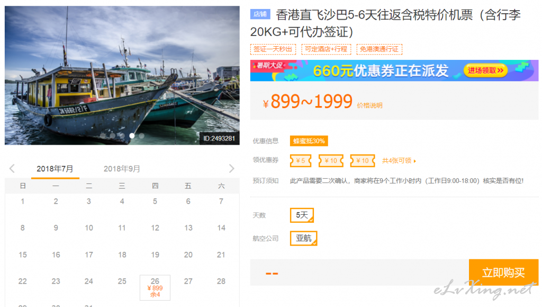Select July 26 priced at ¥899
Image resolution: width=542 pixels, height=307 pixels.
pos(155,287)
